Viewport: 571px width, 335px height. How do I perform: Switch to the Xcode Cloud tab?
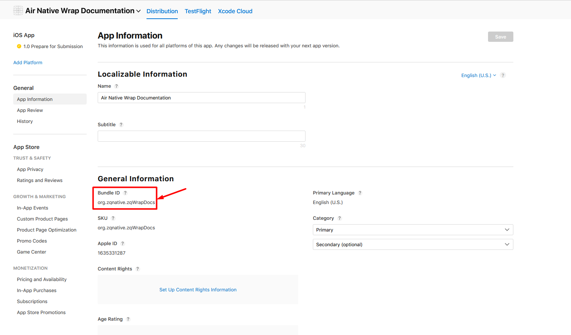pos(235,11)
